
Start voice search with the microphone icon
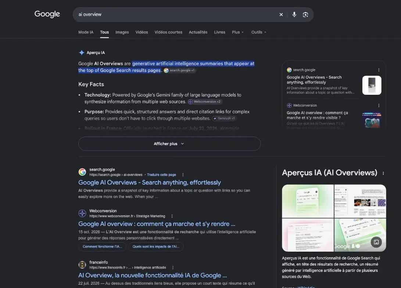click(x=294, y=15)
